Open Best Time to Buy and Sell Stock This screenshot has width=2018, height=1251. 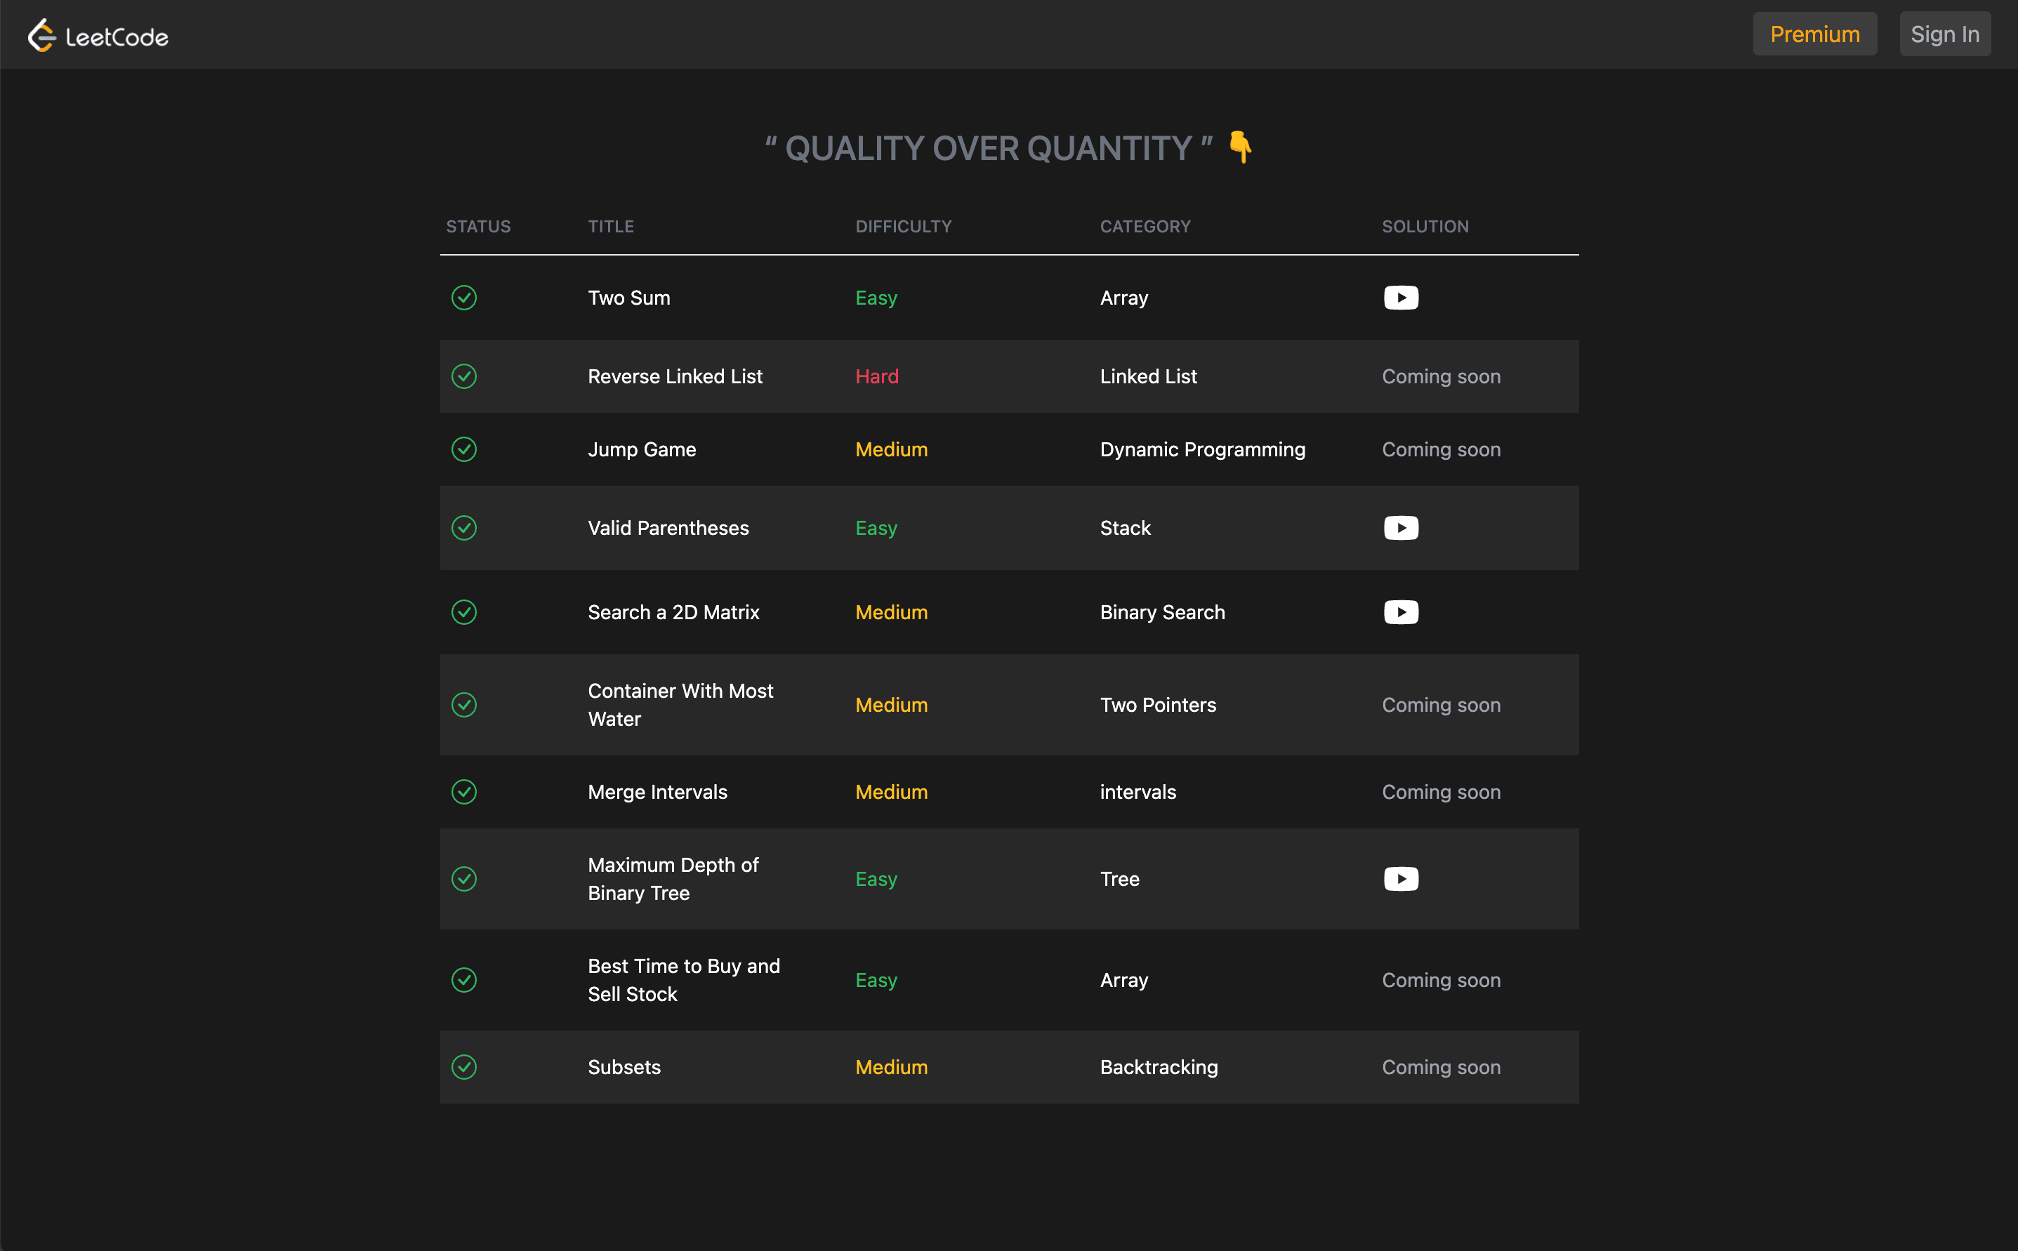pos(683,979)
